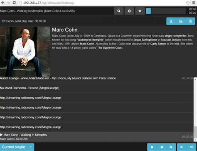Click the 00:05:20 duration in playlist row
197x151 pixels.
(187, 137)
